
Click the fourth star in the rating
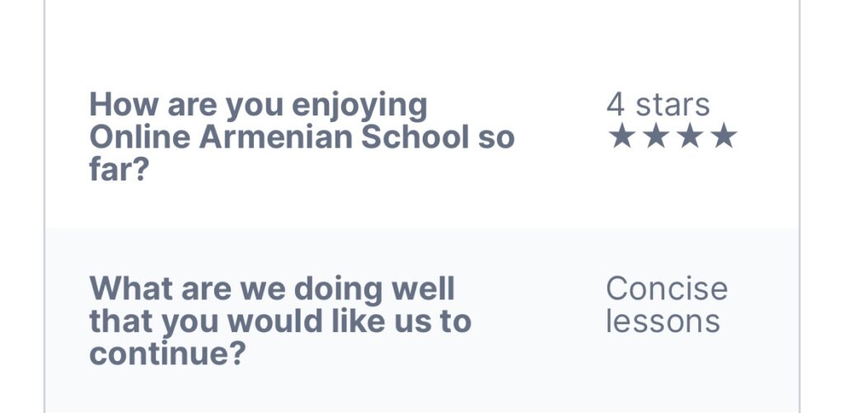pos(723,137)
